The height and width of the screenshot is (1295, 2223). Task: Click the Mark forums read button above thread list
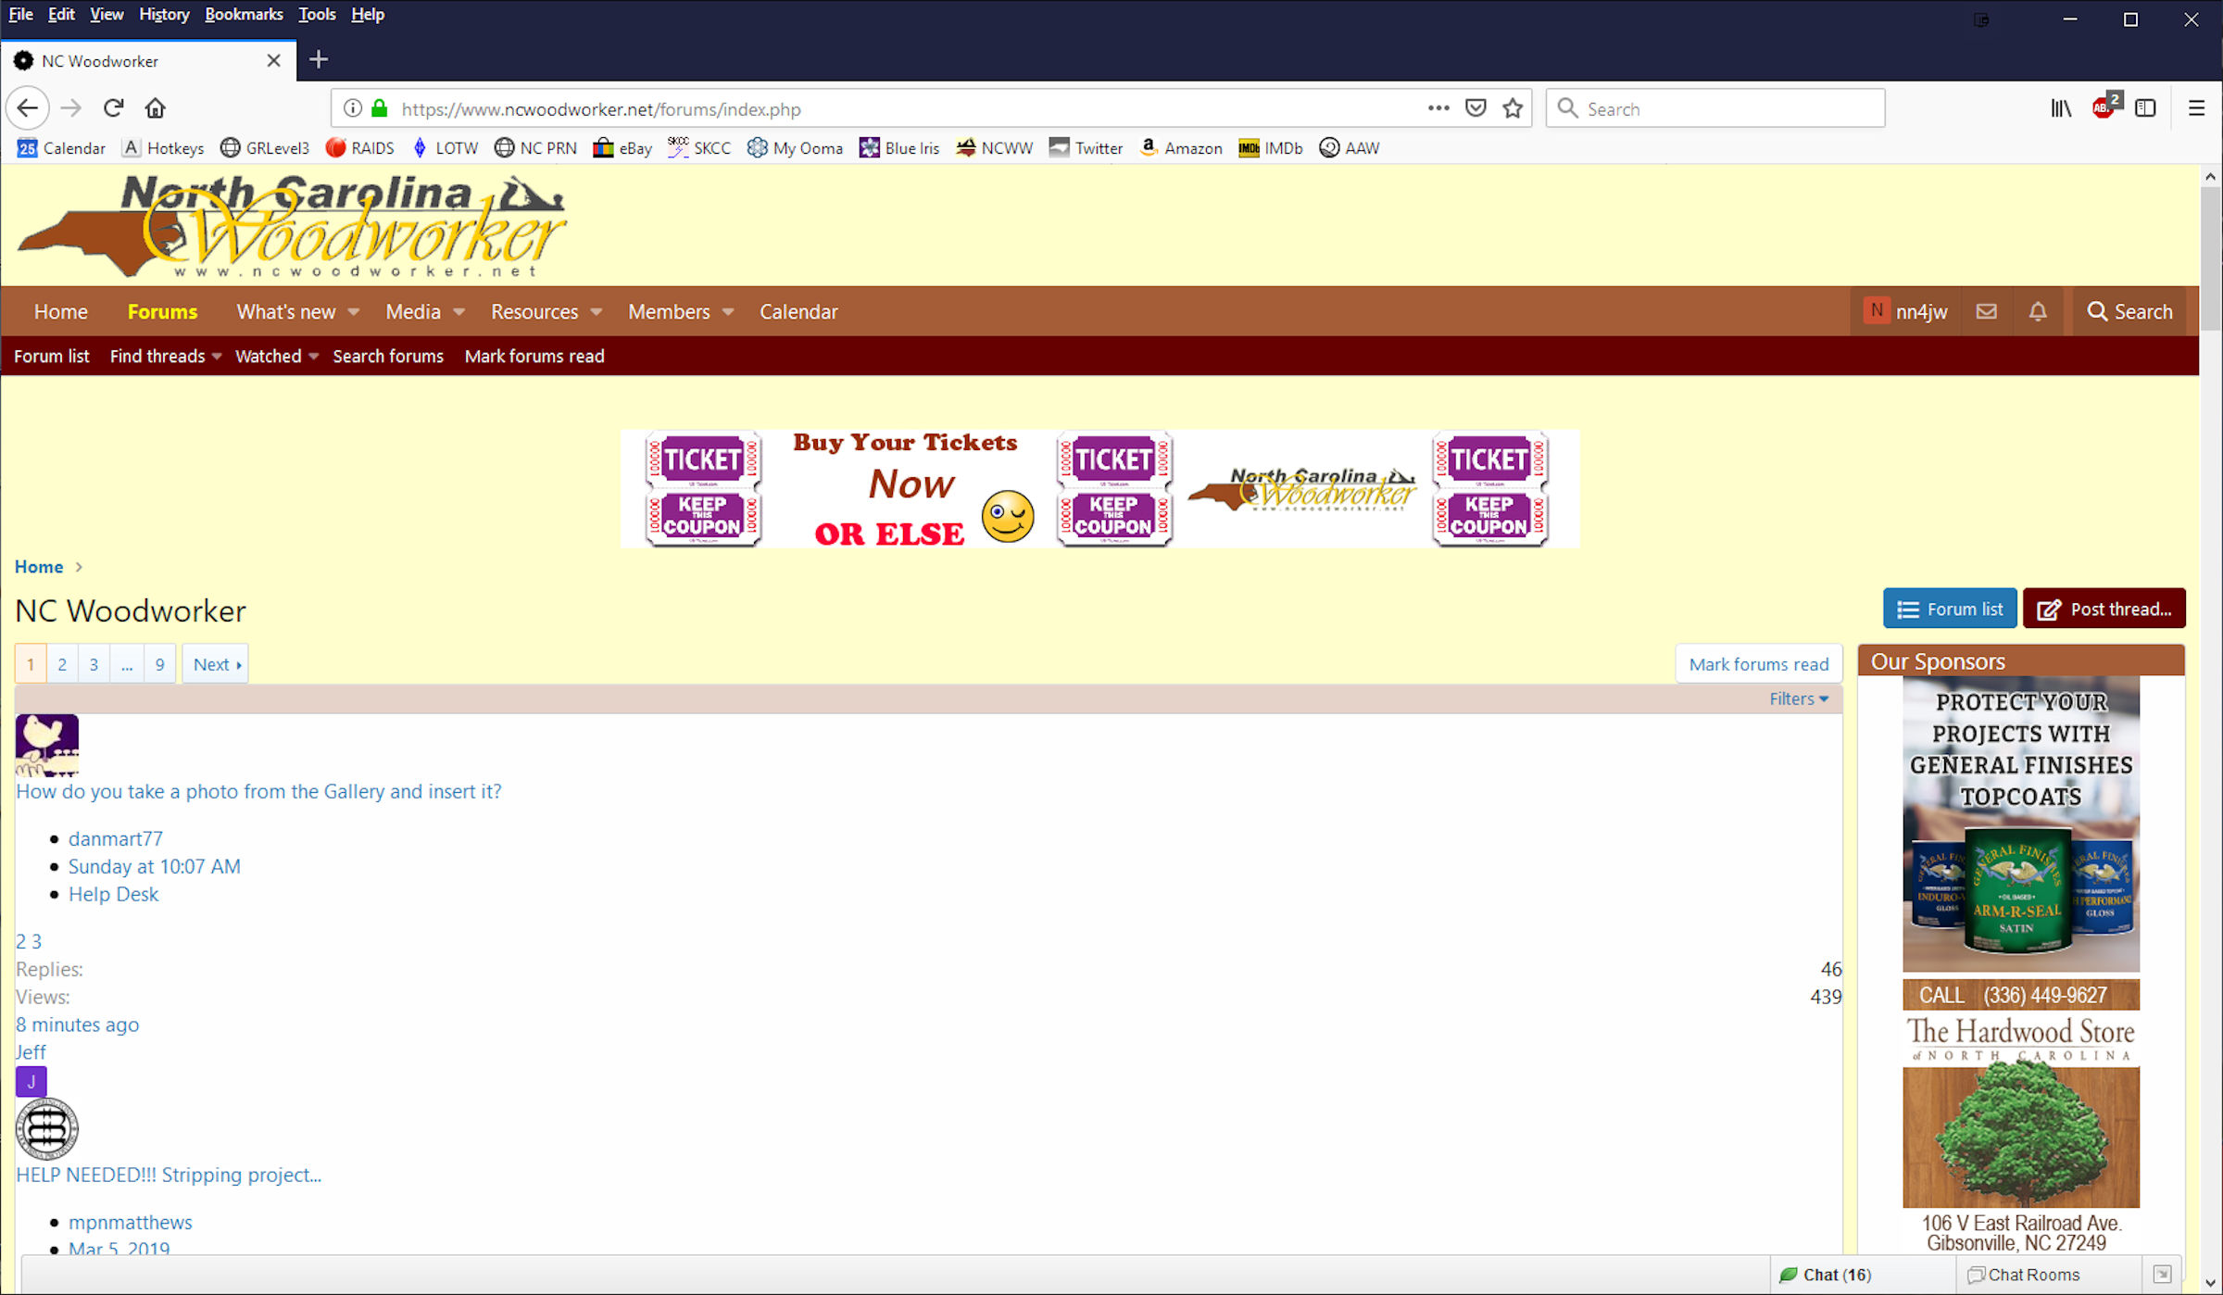click(x=1758, y=664)
